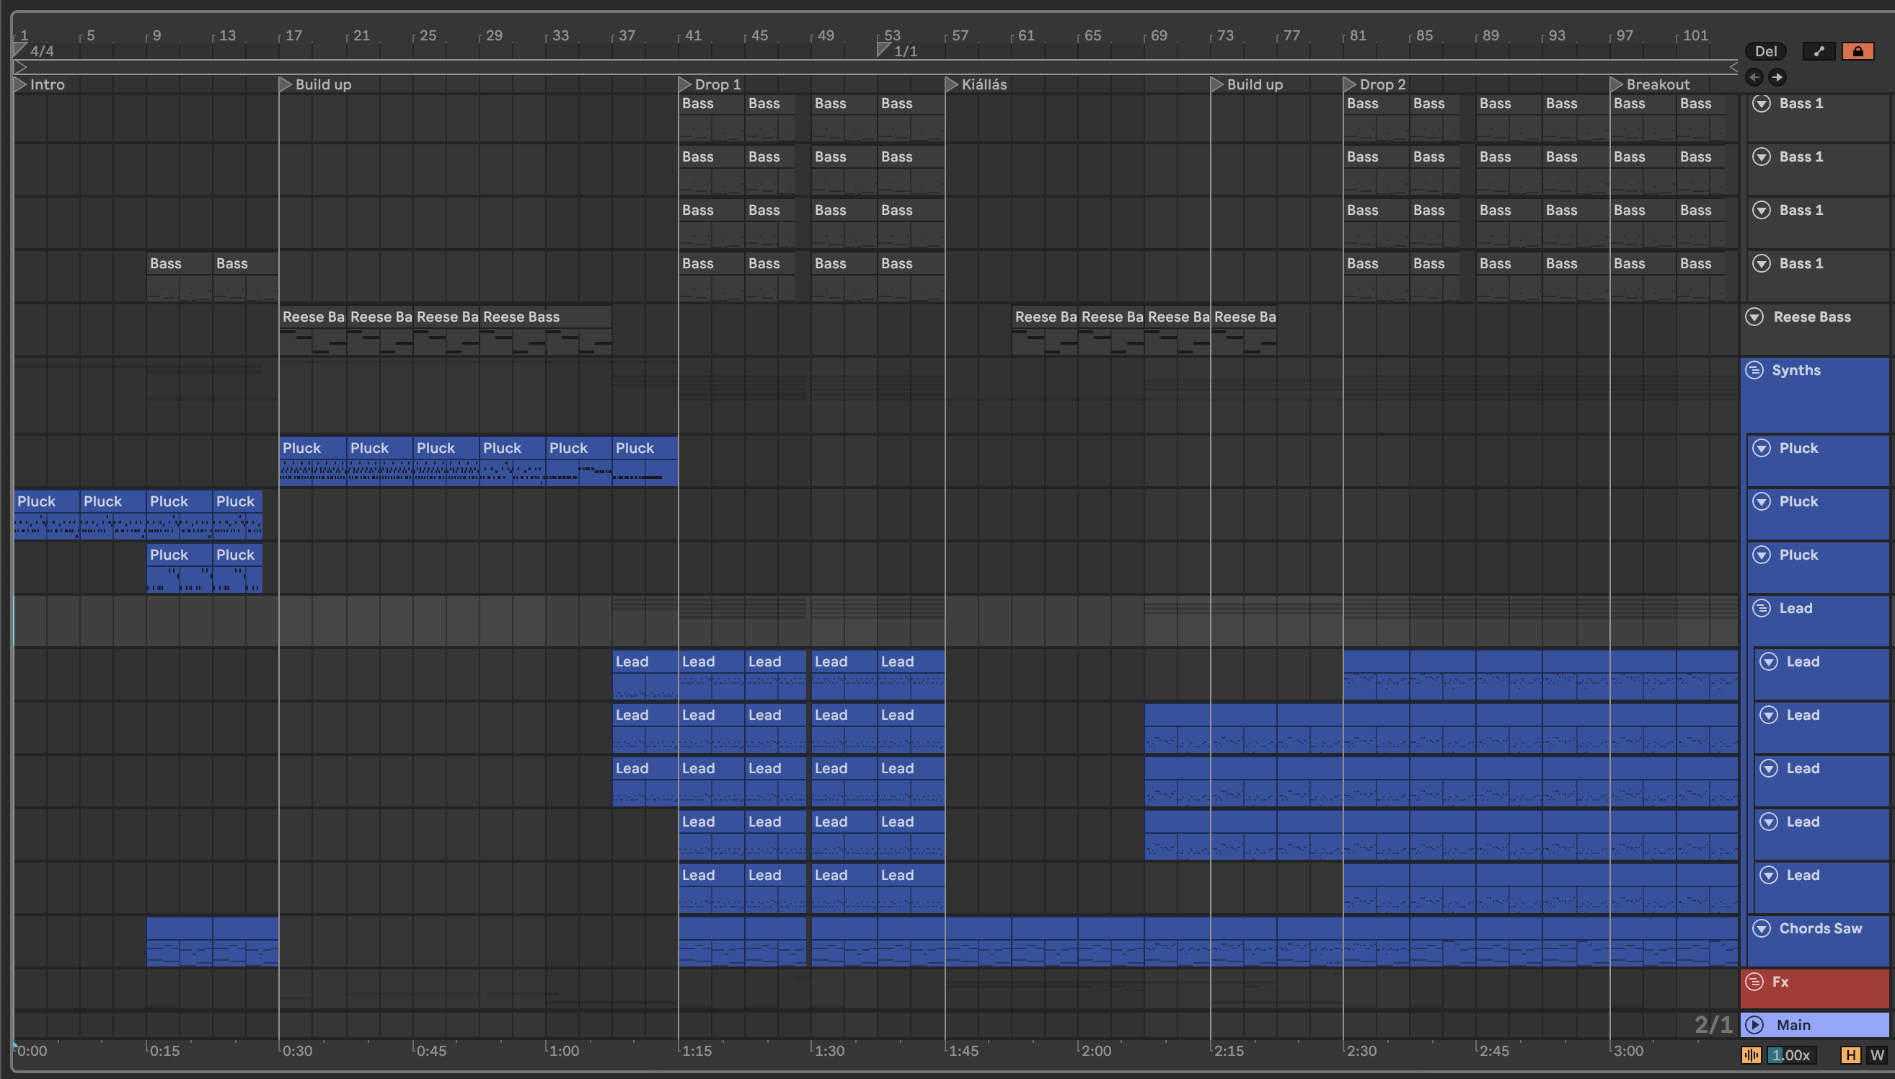This screenshot has height=1079, width=1895.
Task: Click the Main track play icon
Action: click(x=1754, y=1025)
